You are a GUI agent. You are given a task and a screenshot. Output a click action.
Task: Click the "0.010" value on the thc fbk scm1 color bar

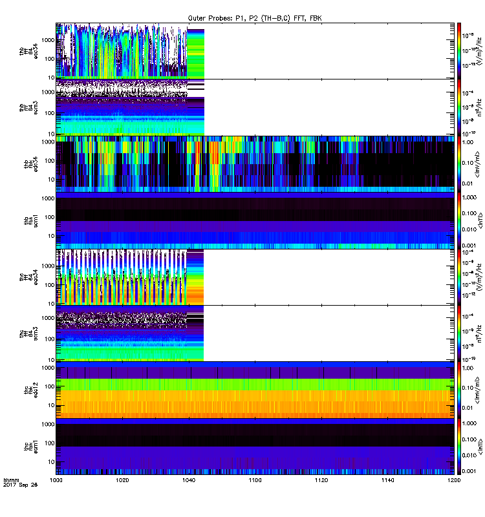pos(469,456)
